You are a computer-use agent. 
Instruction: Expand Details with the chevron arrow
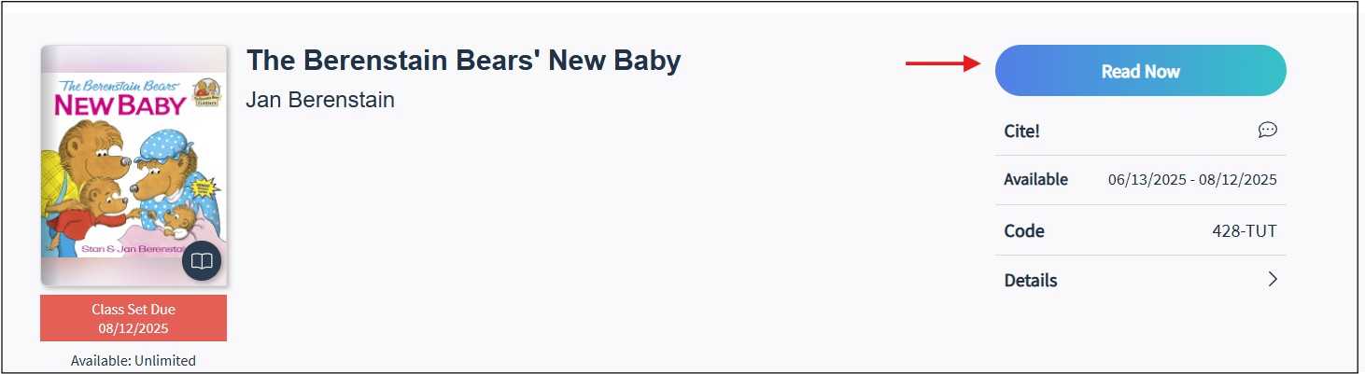pyautogui.click(x=1272, y=279)
